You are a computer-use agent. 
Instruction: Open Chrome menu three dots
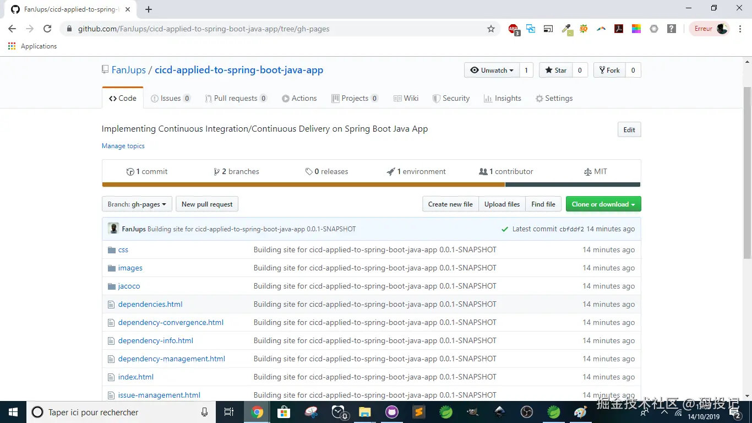point(739,29)
